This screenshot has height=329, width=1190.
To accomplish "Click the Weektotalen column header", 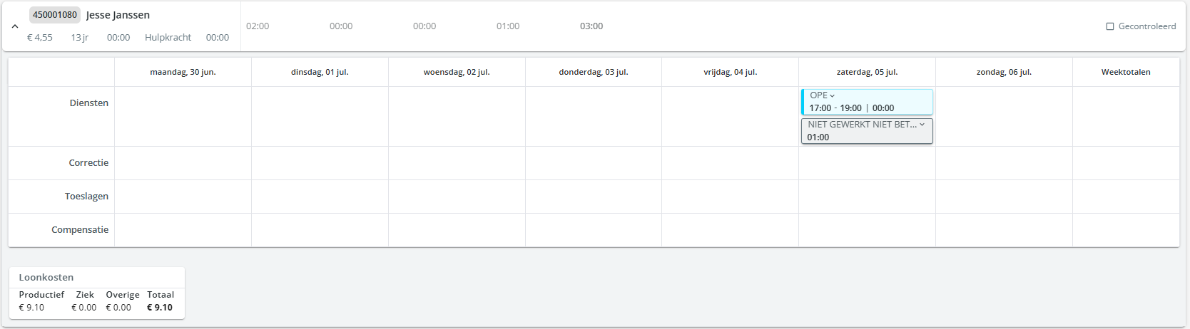I will coord(1126,72).
